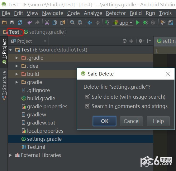Open the Analyze menu
The image size is (176, 171).
(93, 13)
